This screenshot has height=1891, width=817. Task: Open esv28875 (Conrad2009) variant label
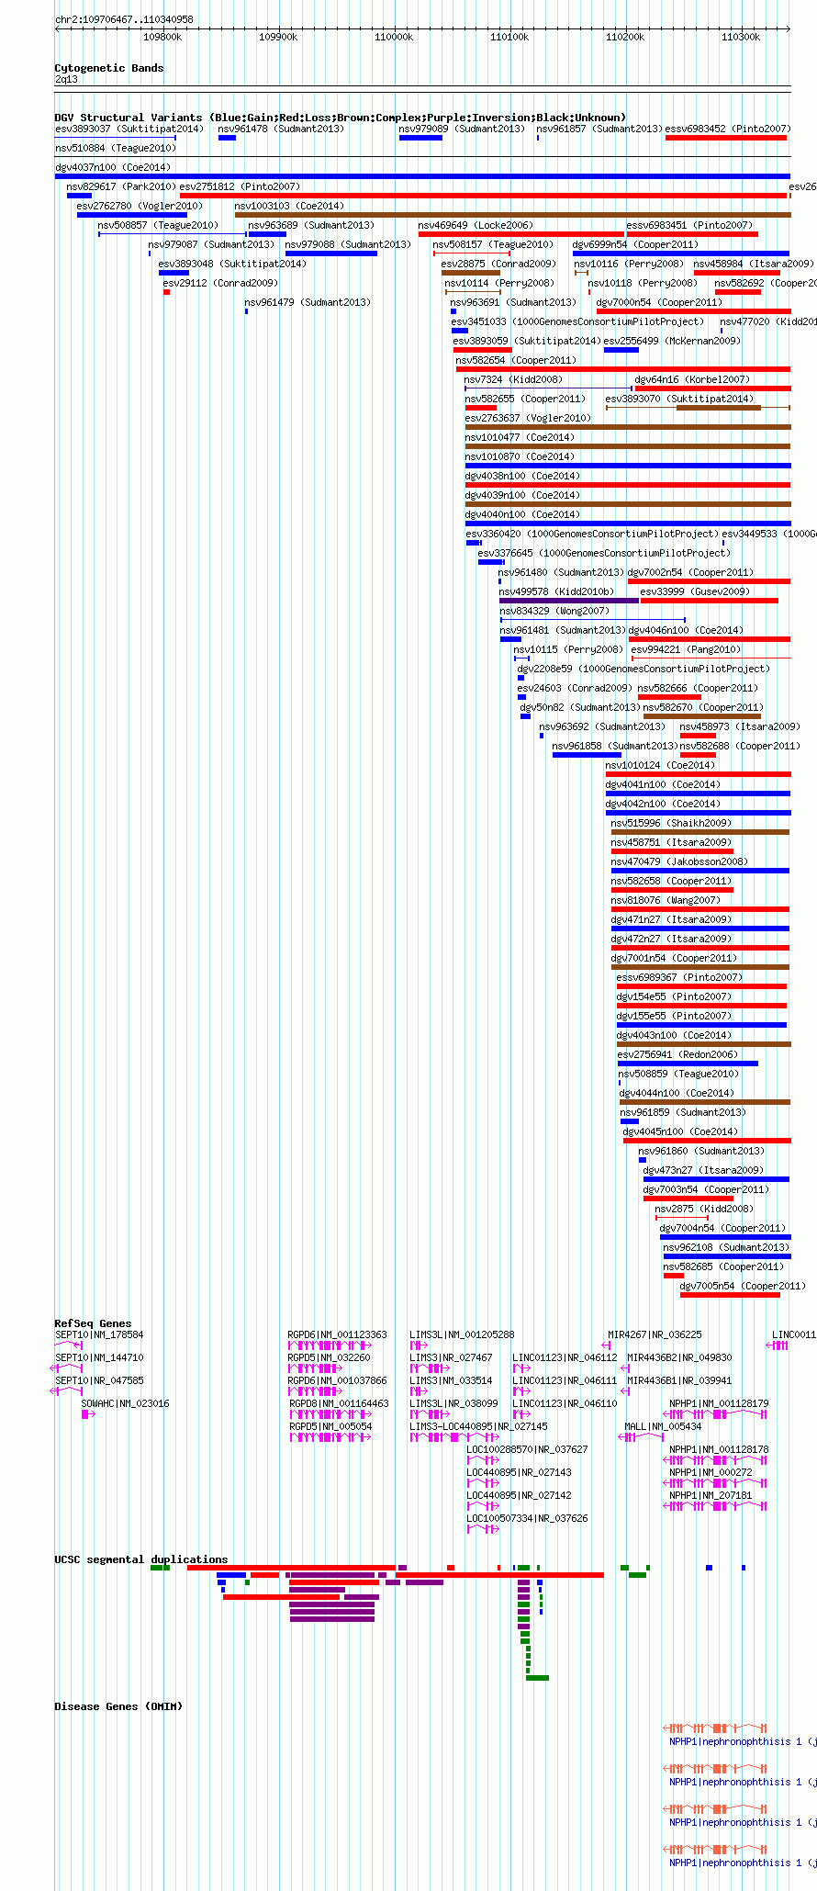[498, 264]
